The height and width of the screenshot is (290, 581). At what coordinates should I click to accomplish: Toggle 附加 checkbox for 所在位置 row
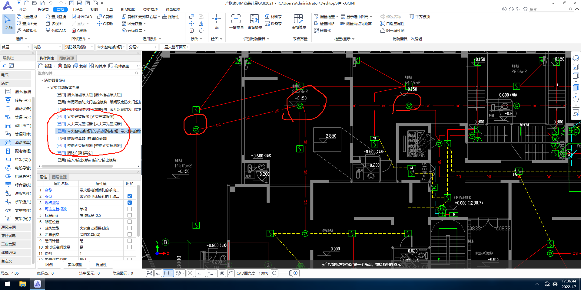coord(130,222)
